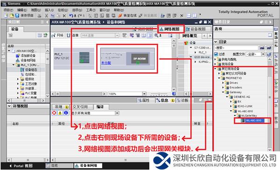Select the SIEMENS AG catalog folder

tap(242, 97)
